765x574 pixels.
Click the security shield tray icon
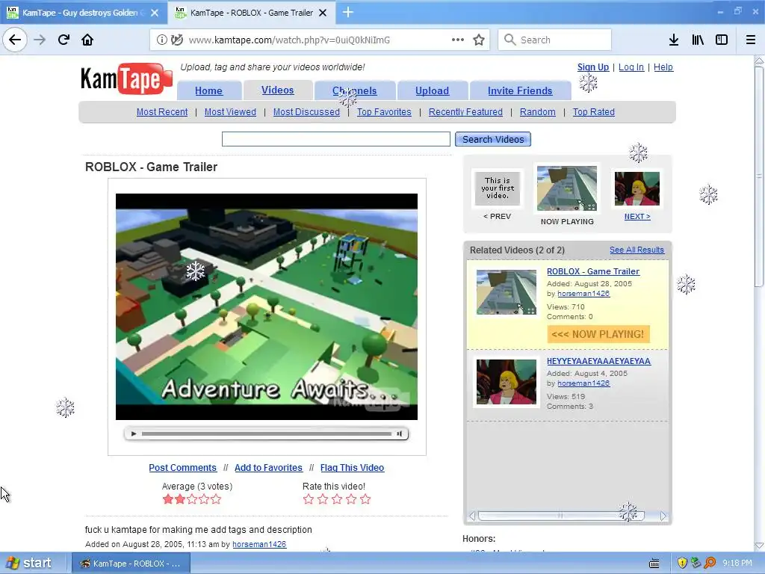(682, 564)
